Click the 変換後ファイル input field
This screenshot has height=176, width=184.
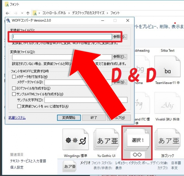click(x=62, y=57)
